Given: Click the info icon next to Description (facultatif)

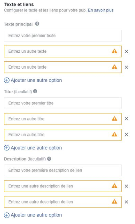Looking at the screenshot, I should pyautogui.click(x=49, y=159).
